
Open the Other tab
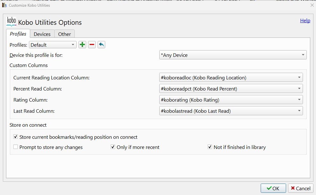tap(65, 34)
